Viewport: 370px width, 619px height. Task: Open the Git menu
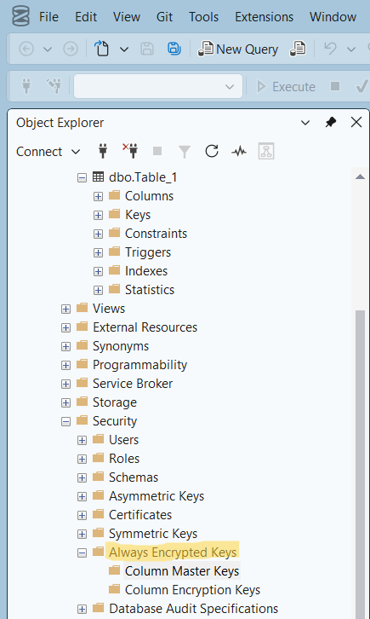[x=164, y=17]
